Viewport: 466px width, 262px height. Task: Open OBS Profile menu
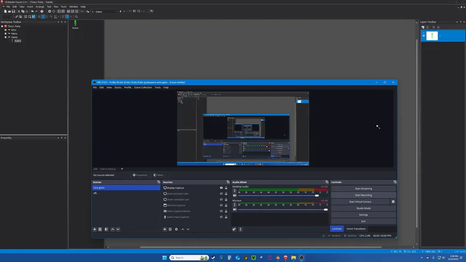tap(127, 88)
